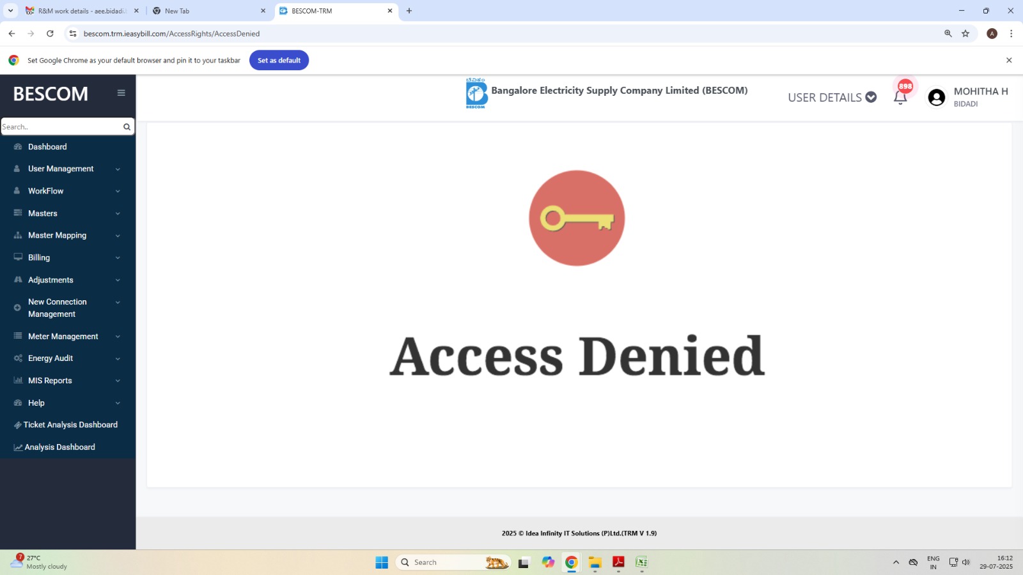The width and height of the screenshot is (1023, 575).
Task: Expand the Billing submenu chevron
Action: coord(118,258)
